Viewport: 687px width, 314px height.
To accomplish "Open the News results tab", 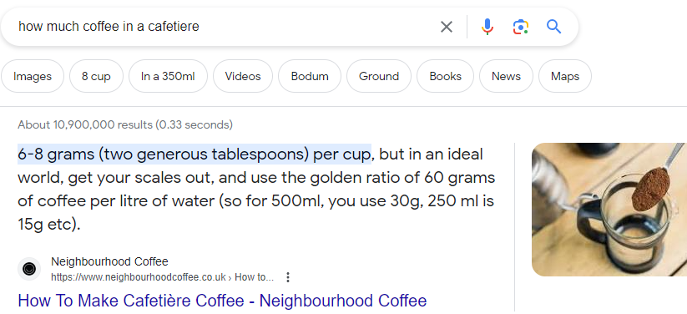I will point(506,76).
